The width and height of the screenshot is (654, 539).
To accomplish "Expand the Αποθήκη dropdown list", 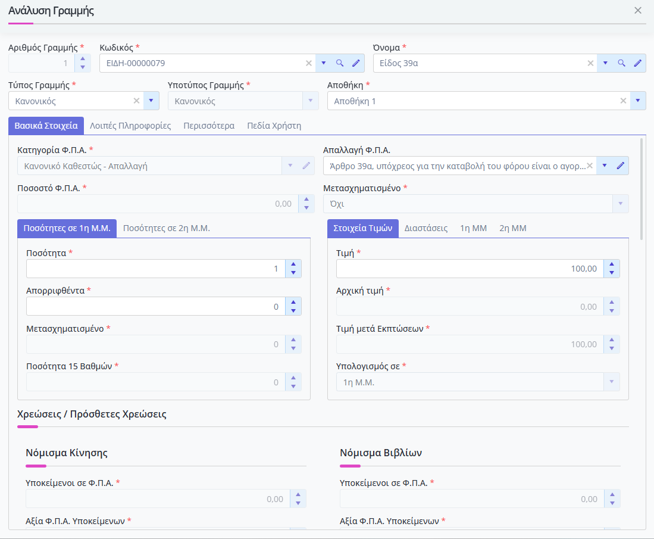I will pyautogui.click(x=638, y=101).
